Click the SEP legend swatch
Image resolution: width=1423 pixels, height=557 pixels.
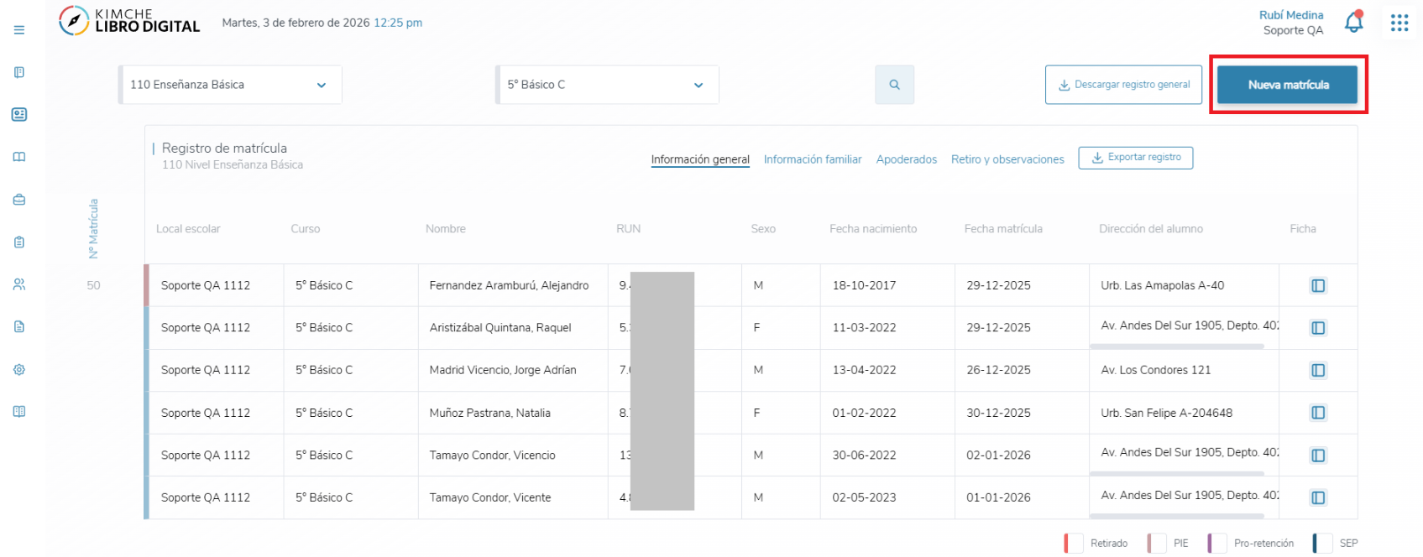click(1322, 544)
